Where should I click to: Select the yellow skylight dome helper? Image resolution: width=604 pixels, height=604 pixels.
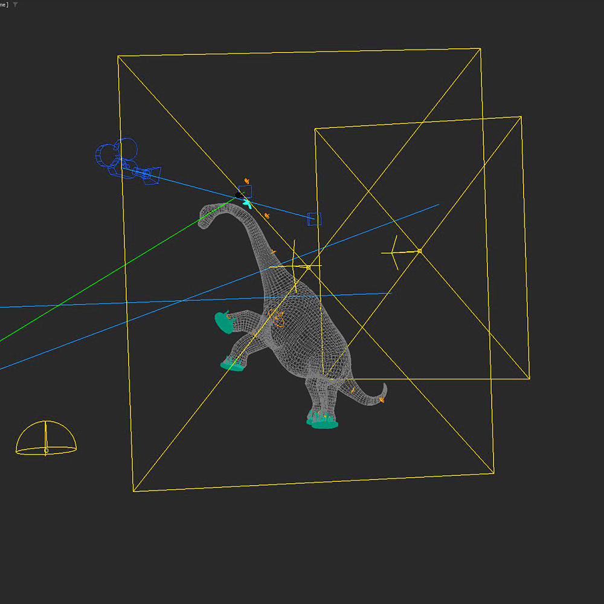[46, 439]
